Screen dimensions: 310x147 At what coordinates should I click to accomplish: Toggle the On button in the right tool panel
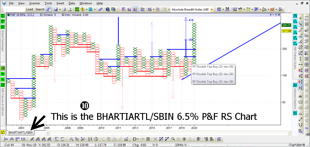(x=306, y=128)
